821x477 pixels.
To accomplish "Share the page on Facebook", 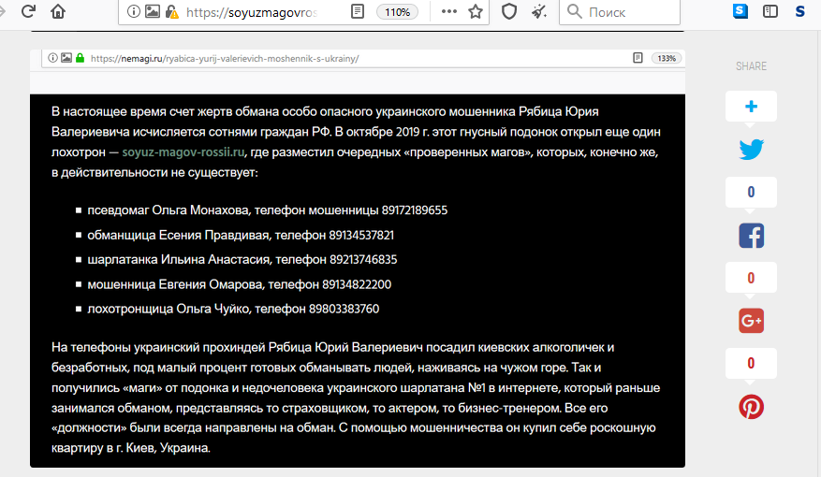I will 751,235.
